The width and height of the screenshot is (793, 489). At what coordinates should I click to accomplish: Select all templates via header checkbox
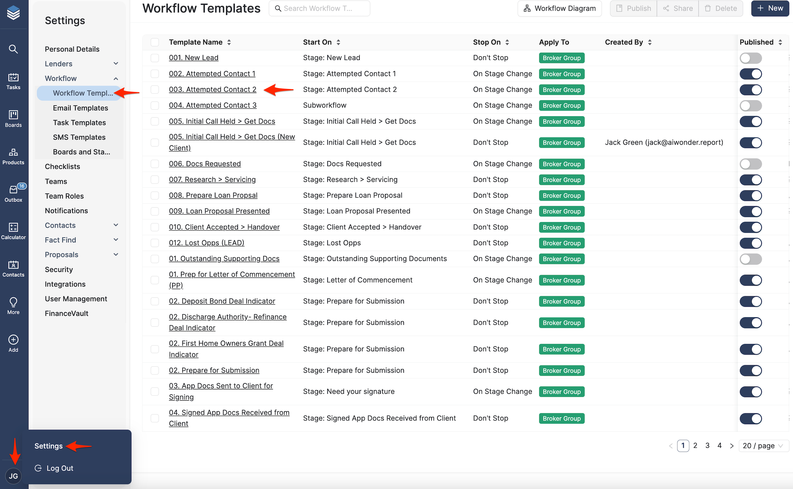(x=155, y=42)
